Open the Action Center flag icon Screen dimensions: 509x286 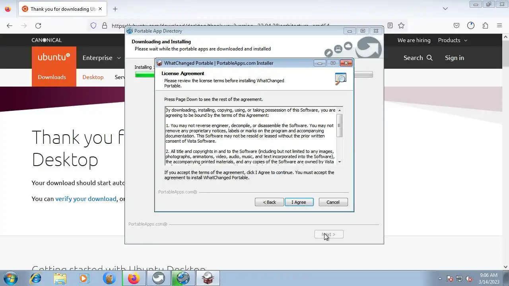[x=450, y=278]
